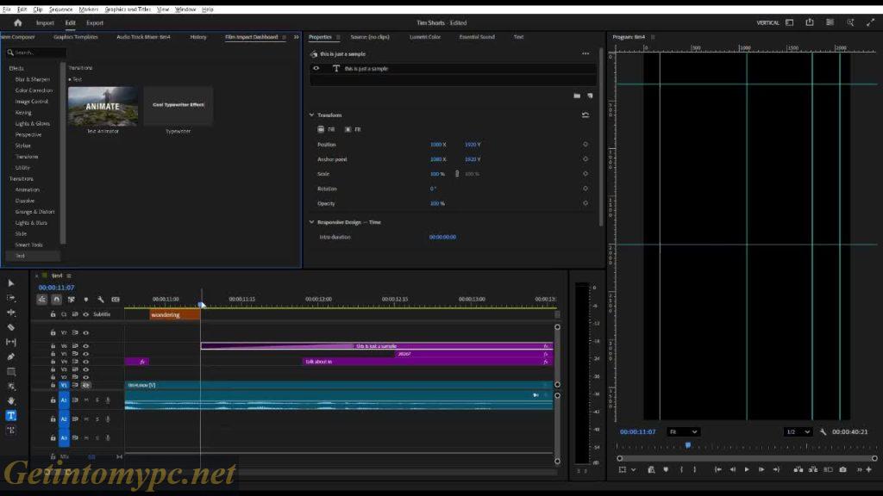
Task: Solo audio track A2
Action: click(97, 419)
